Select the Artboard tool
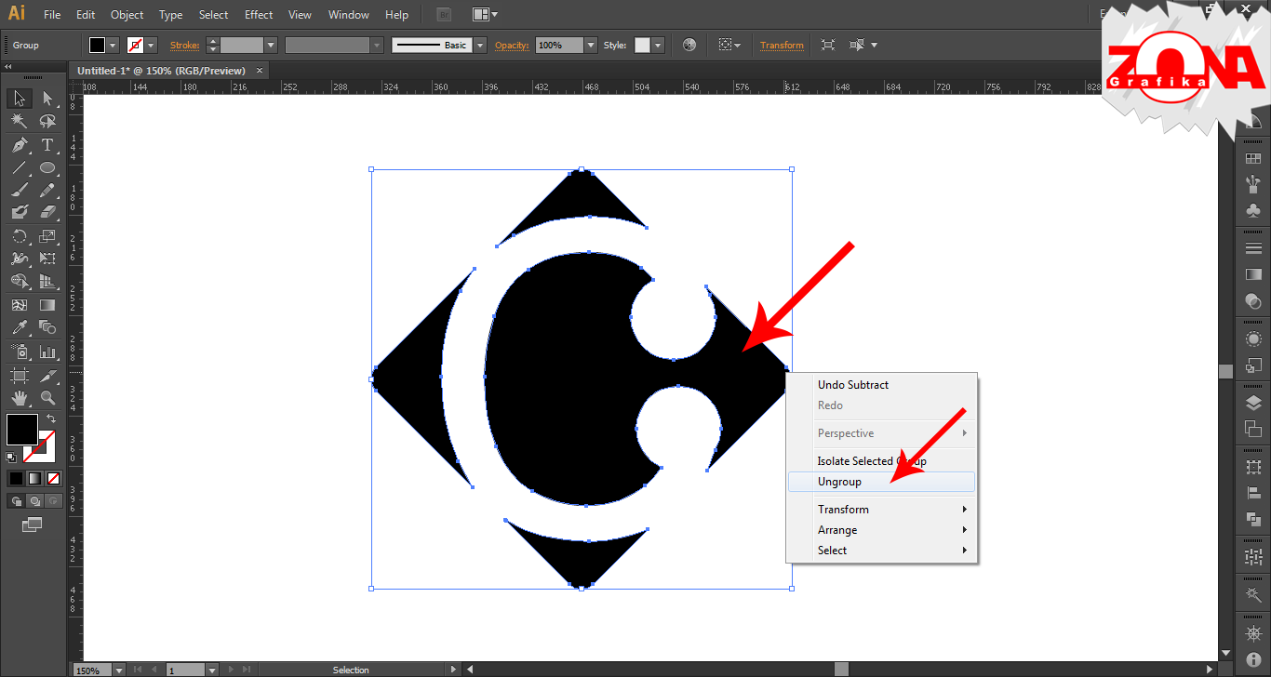 tap(19, 376)
